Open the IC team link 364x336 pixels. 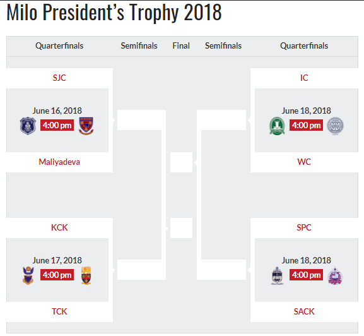(304, 78)
